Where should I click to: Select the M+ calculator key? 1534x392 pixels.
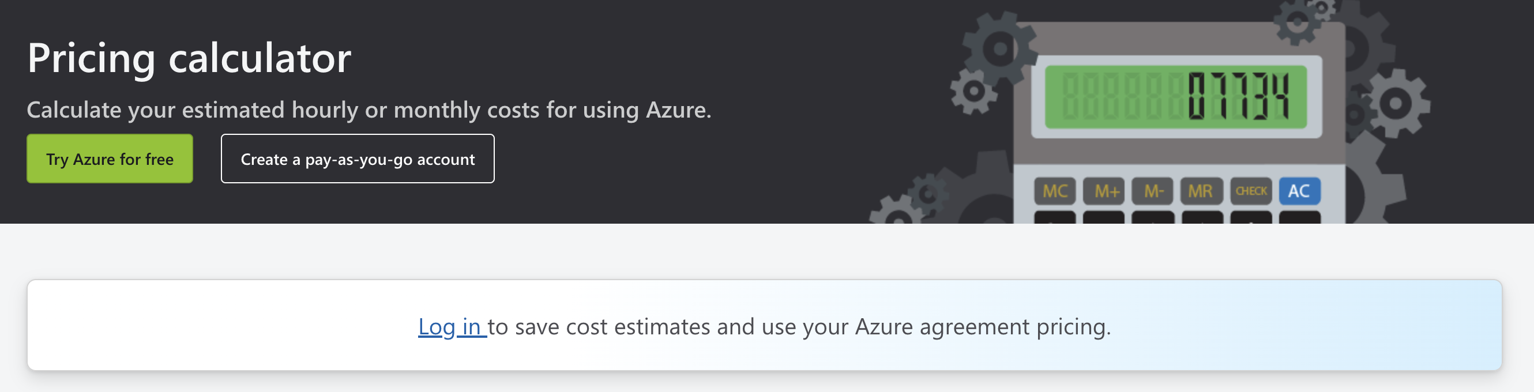1104,191
